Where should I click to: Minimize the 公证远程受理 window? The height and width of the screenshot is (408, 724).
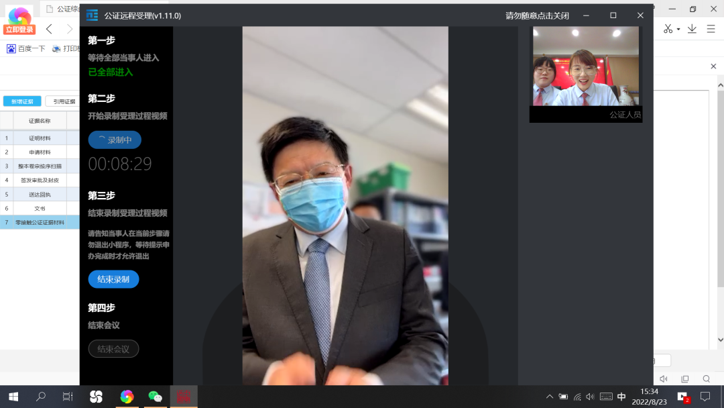[x=586, y=15]
